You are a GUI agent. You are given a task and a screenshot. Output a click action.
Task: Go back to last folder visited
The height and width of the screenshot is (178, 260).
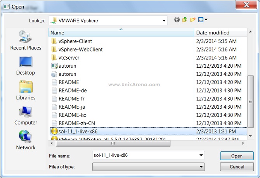click(x=177, y=20)
